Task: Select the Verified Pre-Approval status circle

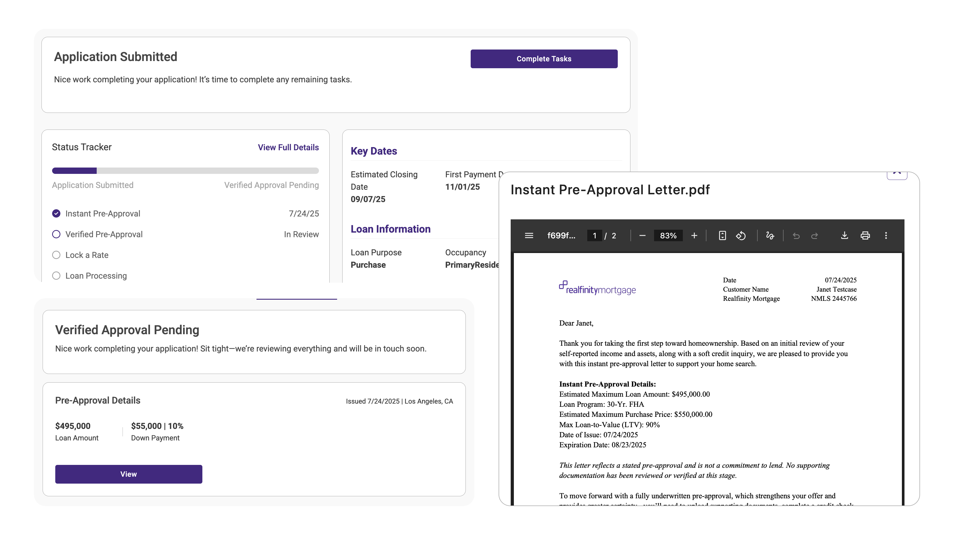Action: click(x=56, y=234)
